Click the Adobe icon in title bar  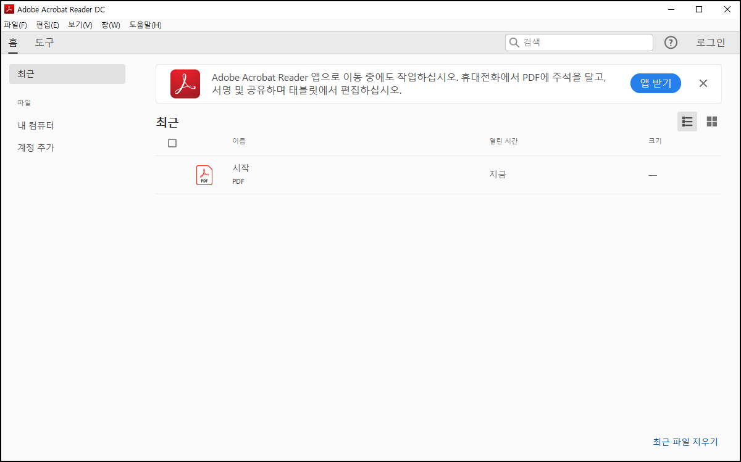tap(9, 9)
